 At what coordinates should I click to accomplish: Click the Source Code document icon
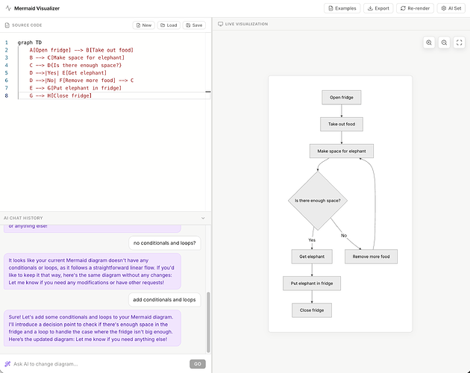click(x=7, y=25)
